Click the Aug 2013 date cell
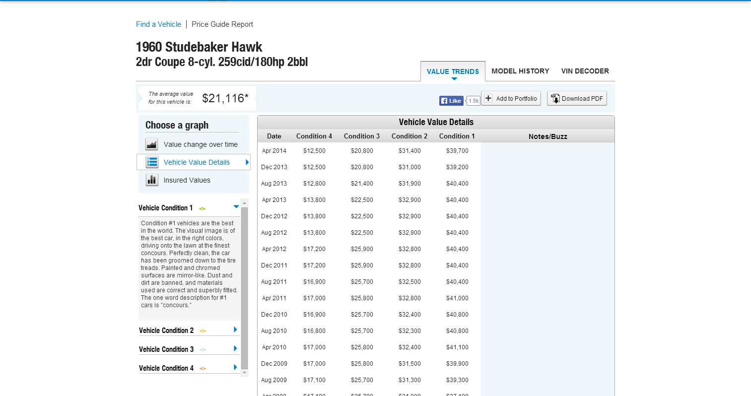 coord(274,184)
